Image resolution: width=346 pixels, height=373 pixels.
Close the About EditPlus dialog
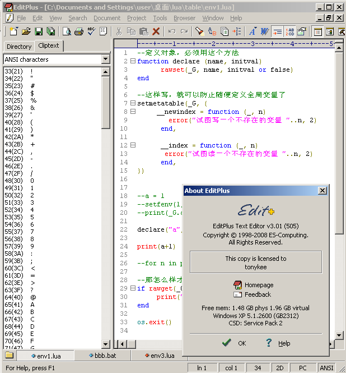click(x=322, y=191)
